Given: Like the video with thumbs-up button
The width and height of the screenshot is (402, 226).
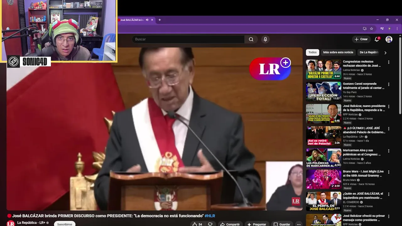Looking at the screenshot, I should 198,224.
